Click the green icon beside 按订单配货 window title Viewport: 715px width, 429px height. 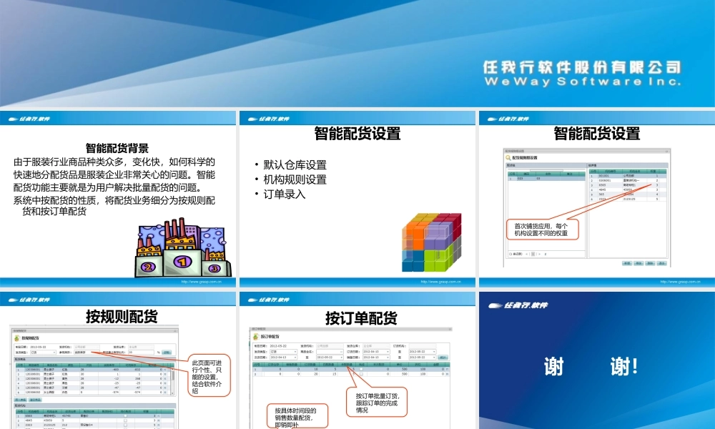[257, 336]
